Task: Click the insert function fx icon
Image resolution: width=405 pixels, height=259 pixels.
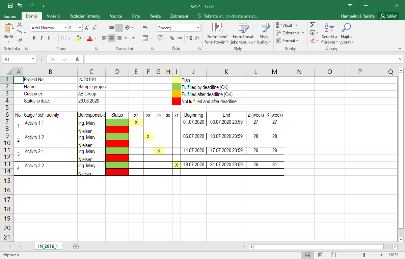Action: pos(77,59)
